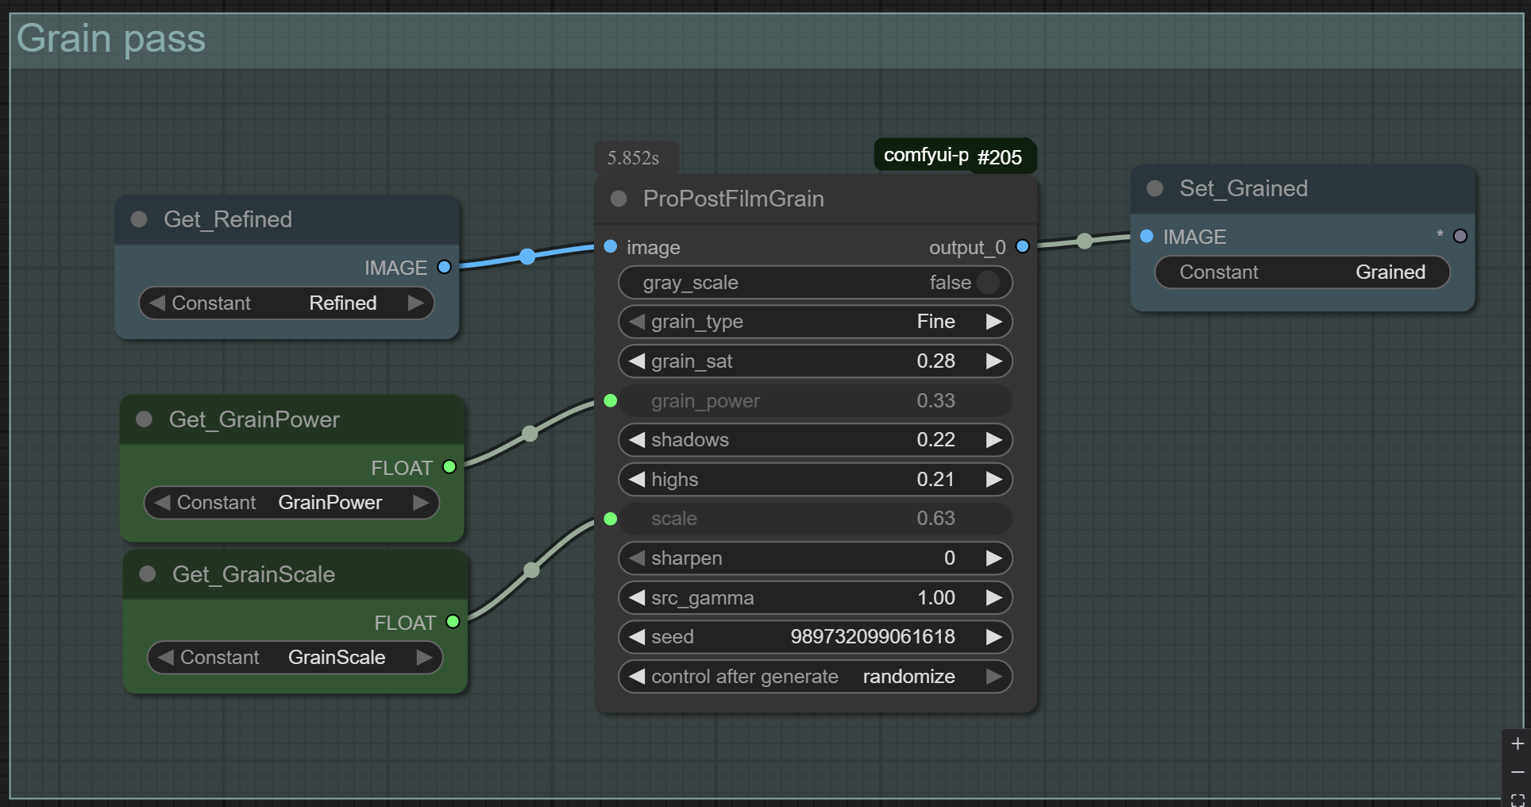Collapse the Set_Grained node using its dot
The width and height of the screenshot is (1531, 807).
click(1155, 188)
